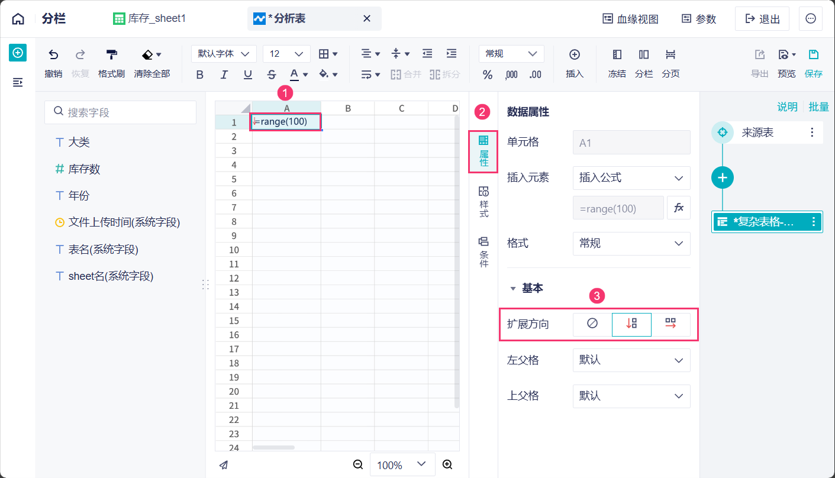
Task: Open the vertical alignment dropdown
Action: (x=401, y=54)
